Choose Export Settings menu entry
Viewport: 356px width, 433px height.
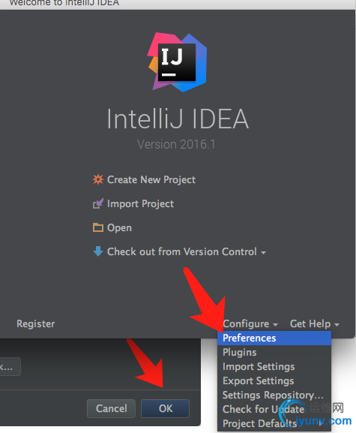pos(274,381)
